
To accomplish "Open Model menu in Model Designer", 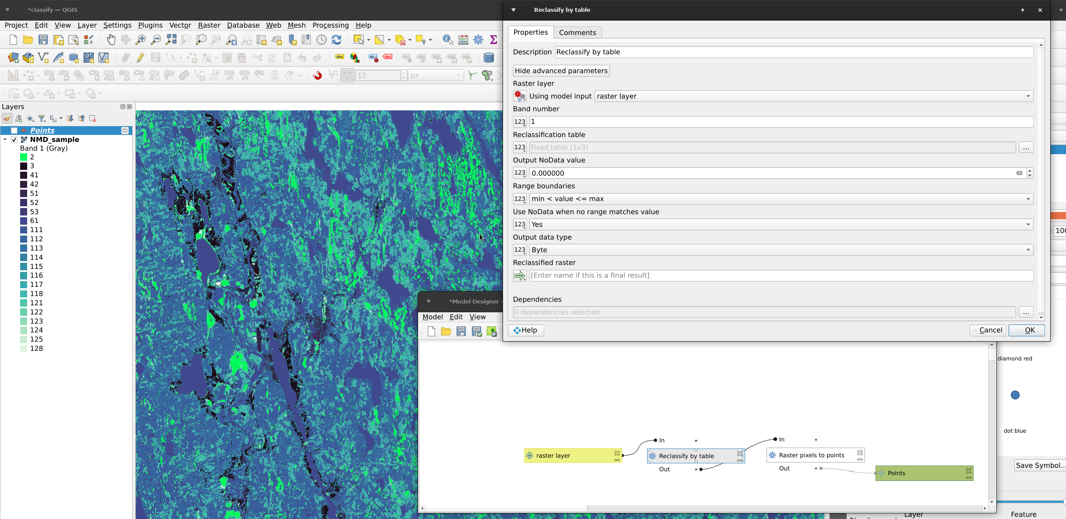I will click(x=433, y=317).
